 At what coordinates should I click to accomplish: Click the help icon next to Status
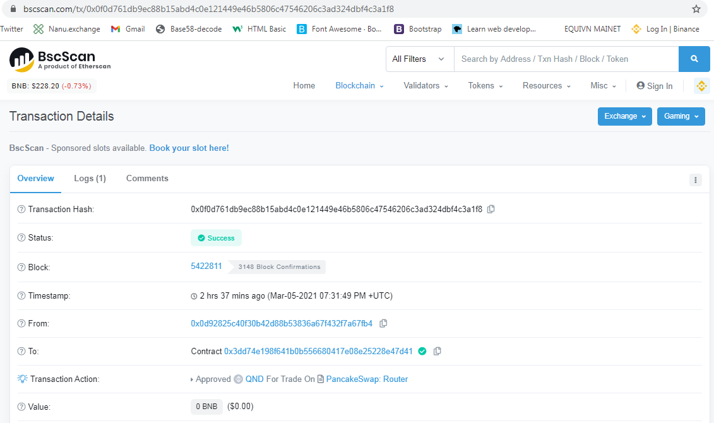[21, 237]
